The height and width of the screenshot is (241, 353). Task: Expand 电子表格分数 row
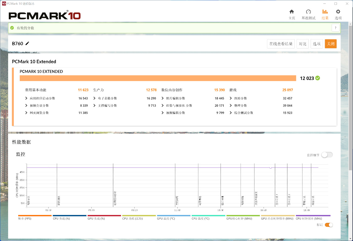click(x=94, y=98)
